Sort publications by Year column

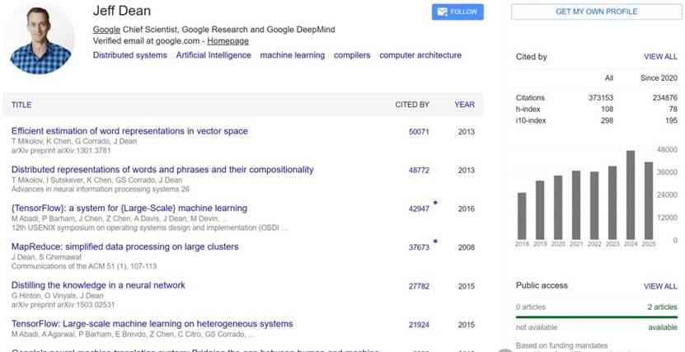coord(464,105)
